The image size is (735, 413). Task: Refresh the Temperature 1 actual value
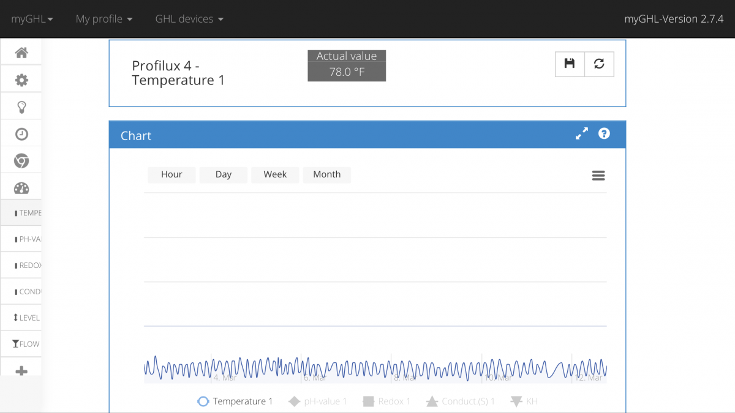coord(599,64)
